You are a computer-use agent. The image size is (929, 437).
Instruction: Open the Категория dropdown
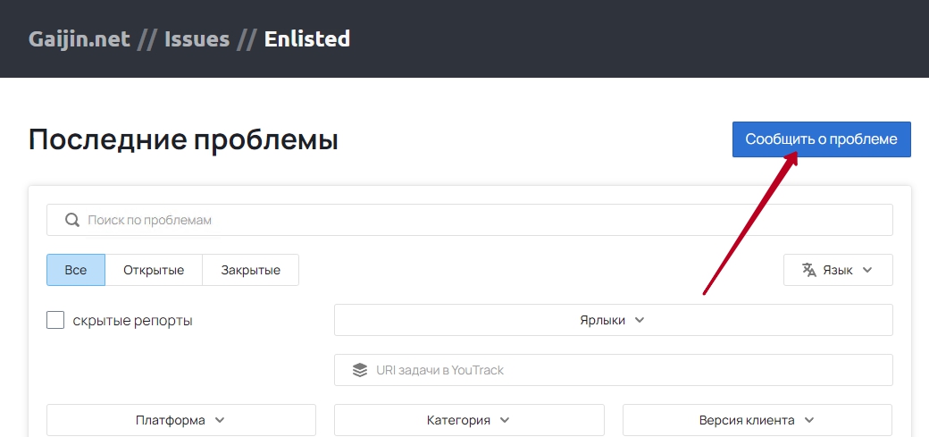469,420
